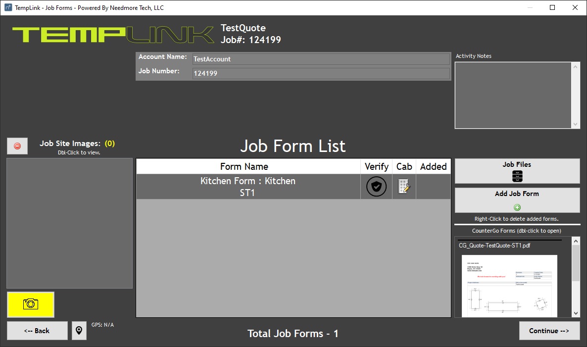
Task: Select the CG_Quote-TestQuote-ST1.pdf thumbnail
Action: (x=509, y=286)
